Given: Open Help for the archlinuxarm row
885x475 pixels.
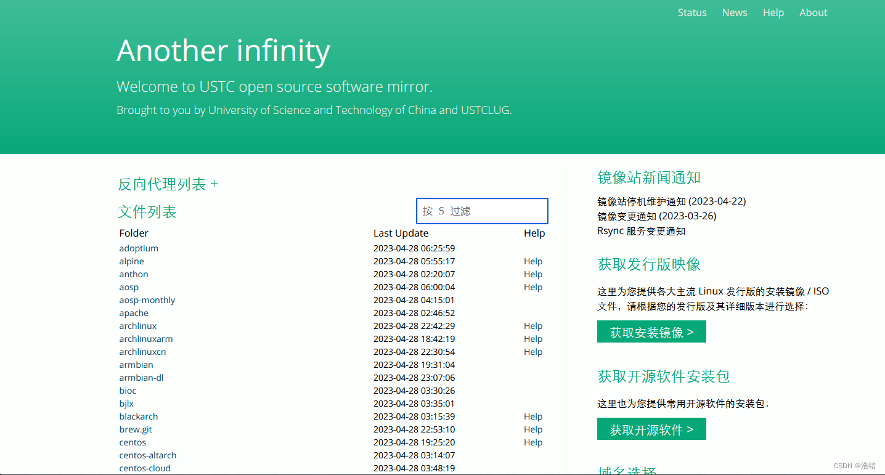Looking at the screenshot, I should point(533,339).
